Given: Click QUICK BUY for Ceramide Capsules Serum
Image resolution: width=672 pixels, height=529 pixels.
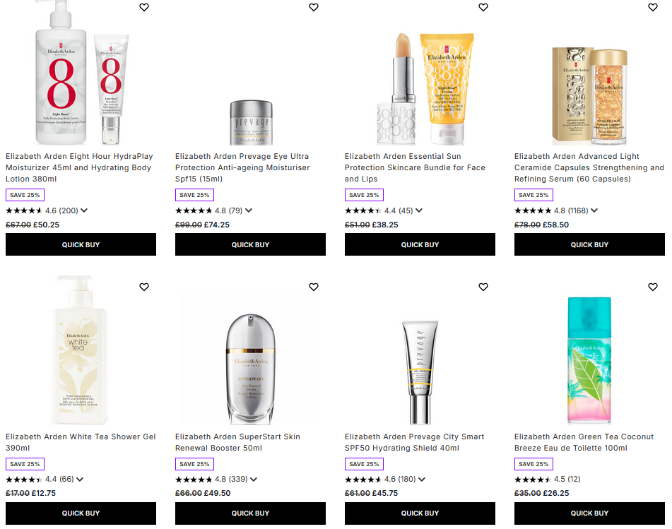Looking at the screenshot, I should [x=589, y=244].
